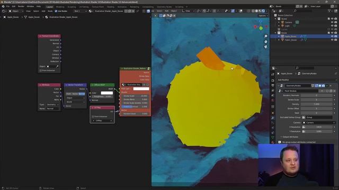Collapse the Attribute node
339x190 pixels.
coord(40,85)
